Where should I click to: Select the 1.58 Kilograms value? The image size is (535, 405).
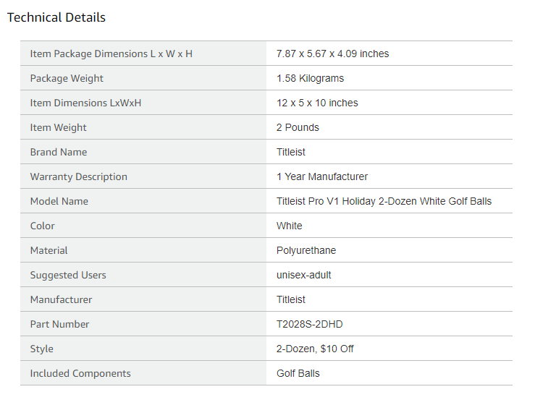click(310, 78)
